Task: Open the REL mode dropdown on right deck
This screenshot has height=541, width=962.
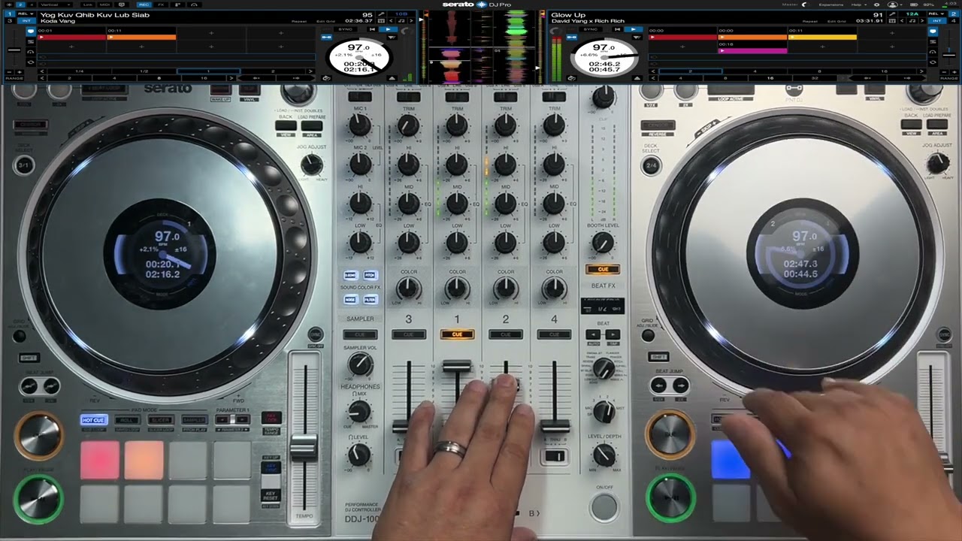Action: pos(936,14)
